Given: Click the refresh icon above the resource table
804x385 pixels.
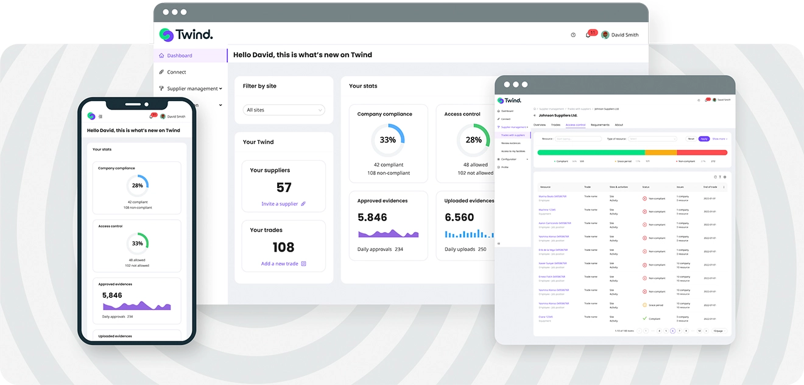Looking at the screenshot, I should [x=715, y=177].
